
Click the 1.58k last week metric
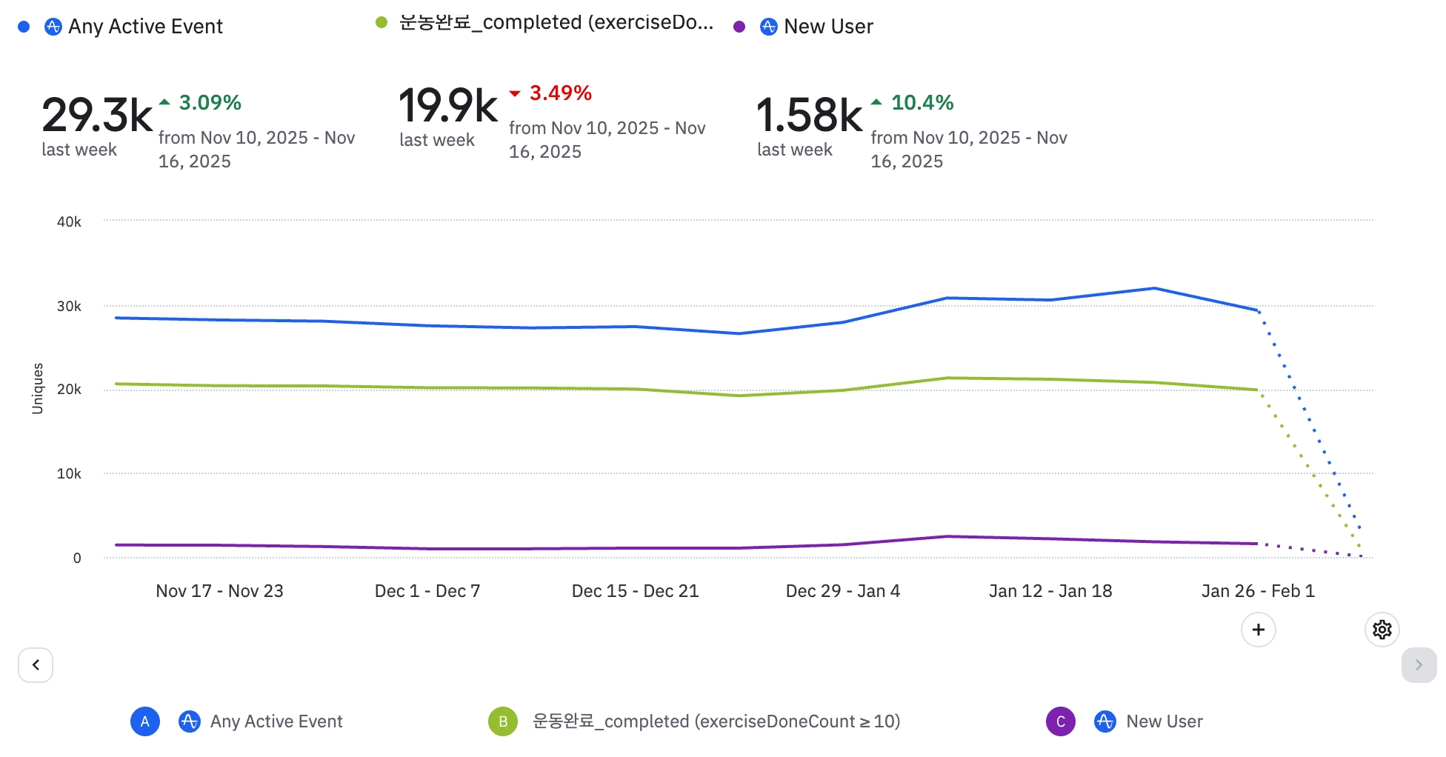(x=809, y=116)
